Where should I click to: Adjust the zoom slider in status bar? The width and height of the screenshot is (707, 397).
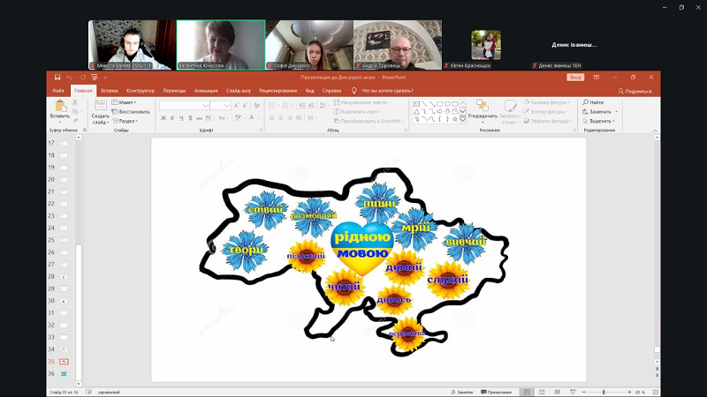tap(604, 392)
